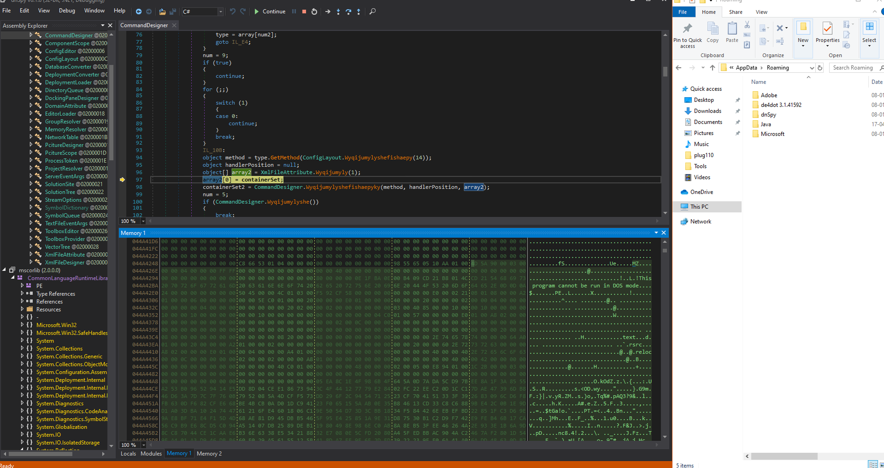Collapse the mscorlib assembly node

coord(4,270)
